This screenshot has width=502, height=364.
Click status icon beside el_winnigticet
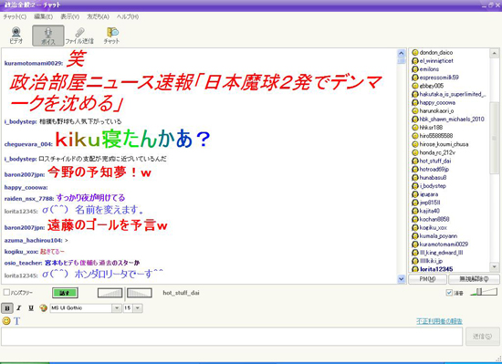[x=415, y=61]
